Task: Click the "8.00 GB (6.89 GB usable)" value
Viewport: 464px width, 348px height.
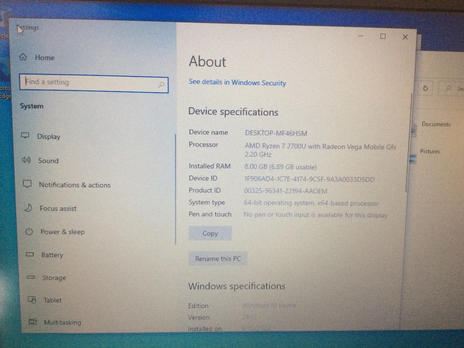Action: [x=280, y=167]
